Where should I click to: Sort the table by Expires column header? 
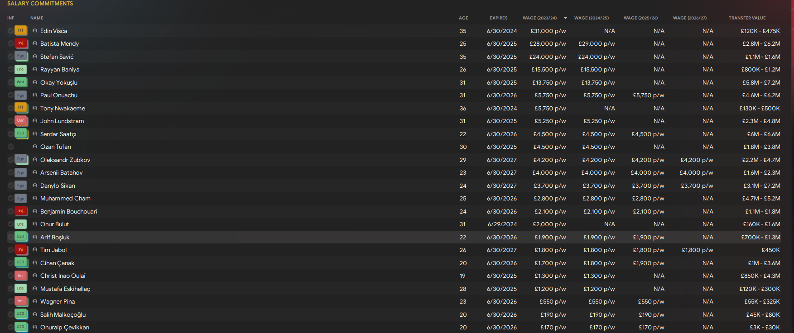tap(498, 18)
